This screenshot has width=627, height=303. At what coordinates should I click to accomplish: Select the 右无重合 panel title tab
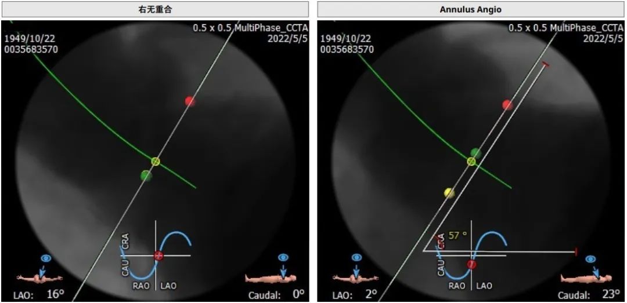coord(154,9)
